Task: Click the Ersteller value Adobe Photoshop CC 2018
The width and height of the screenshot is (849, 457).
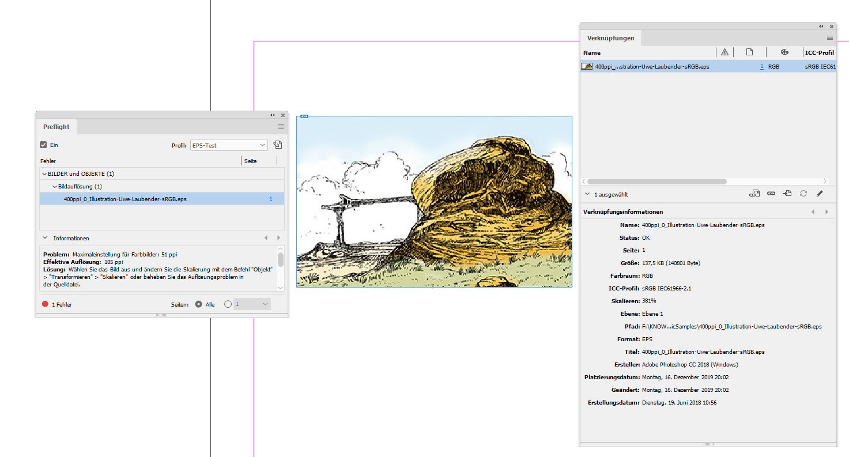Action: click(690, 364)
